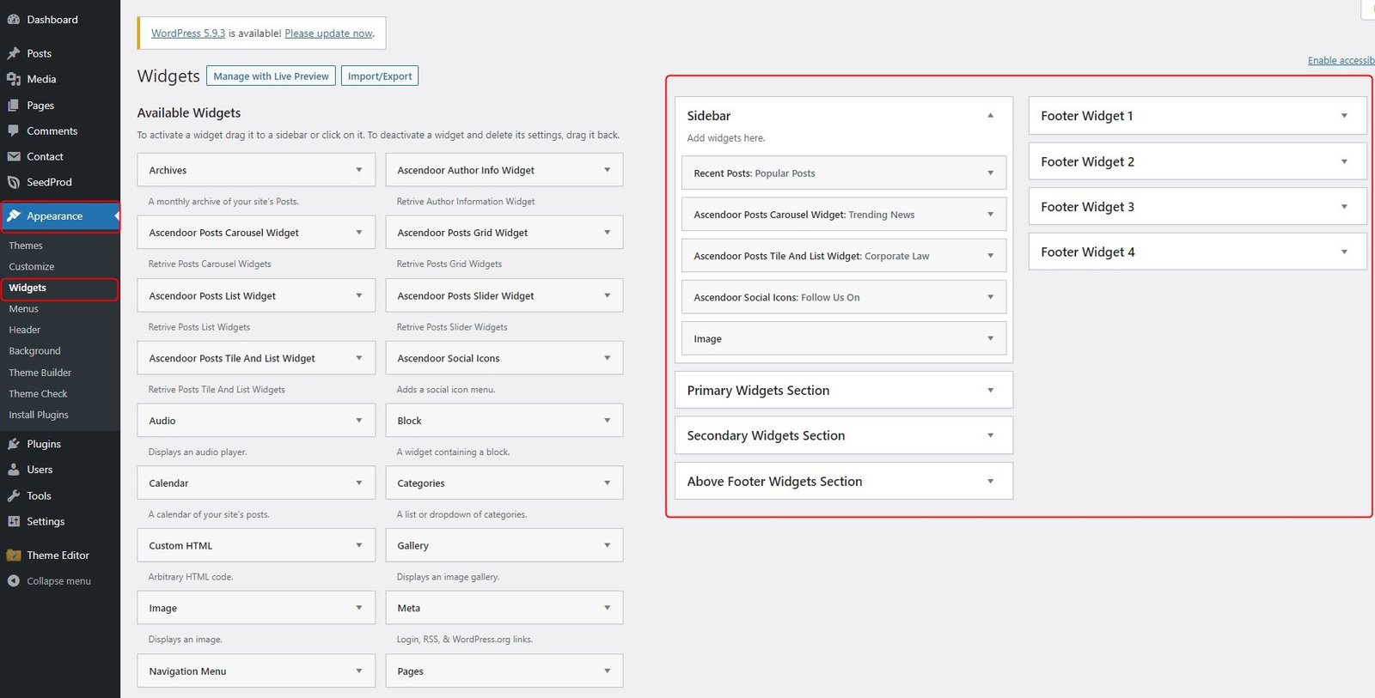The width and height of the screenshot is (1375, 698).
Task: Expand the available Image widget arrow
Action: coord(358,608)
